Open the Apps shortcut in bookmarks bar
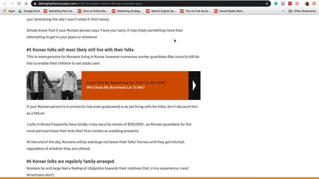The height and width of the screenshot is (179, 319). coord(9,11)
